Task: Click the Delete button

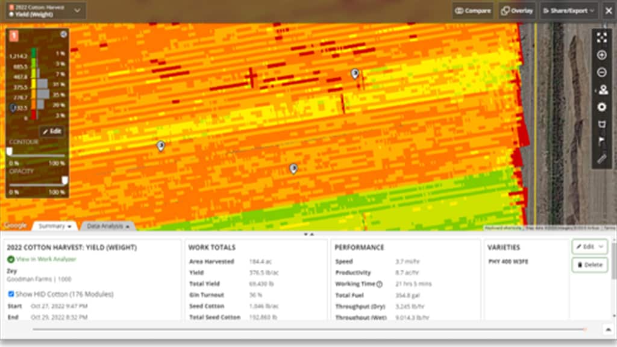Action: [589, 265]
